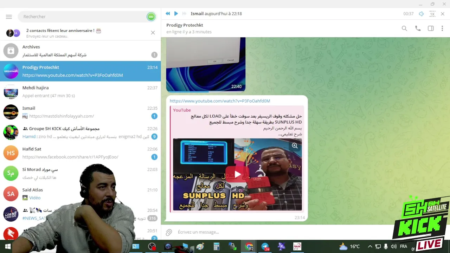The width and height of the screenshot is (450, 253).
Task: Skip to next voice message
Action: click(184, 13)
